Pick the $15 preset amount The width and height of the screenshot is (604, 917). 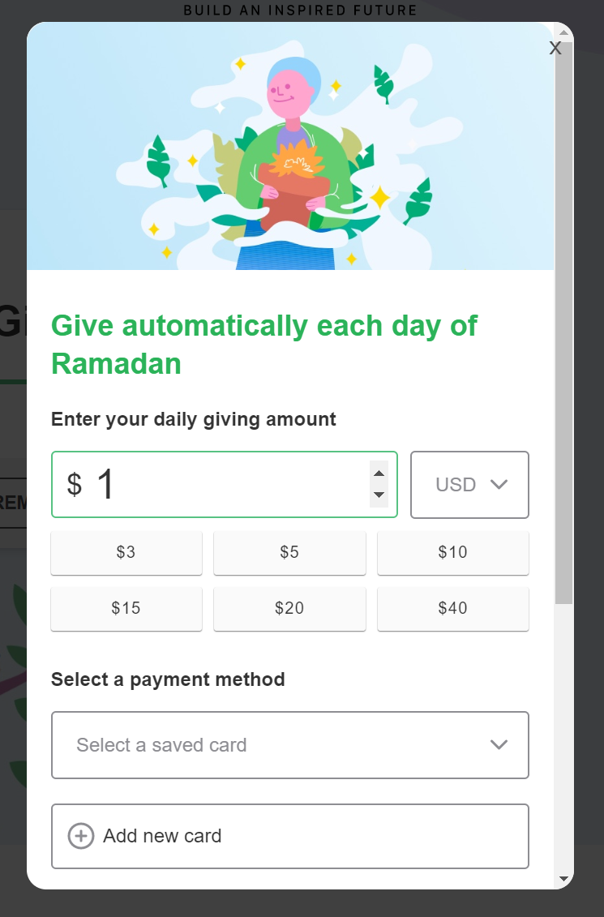(x=126, y=609)
